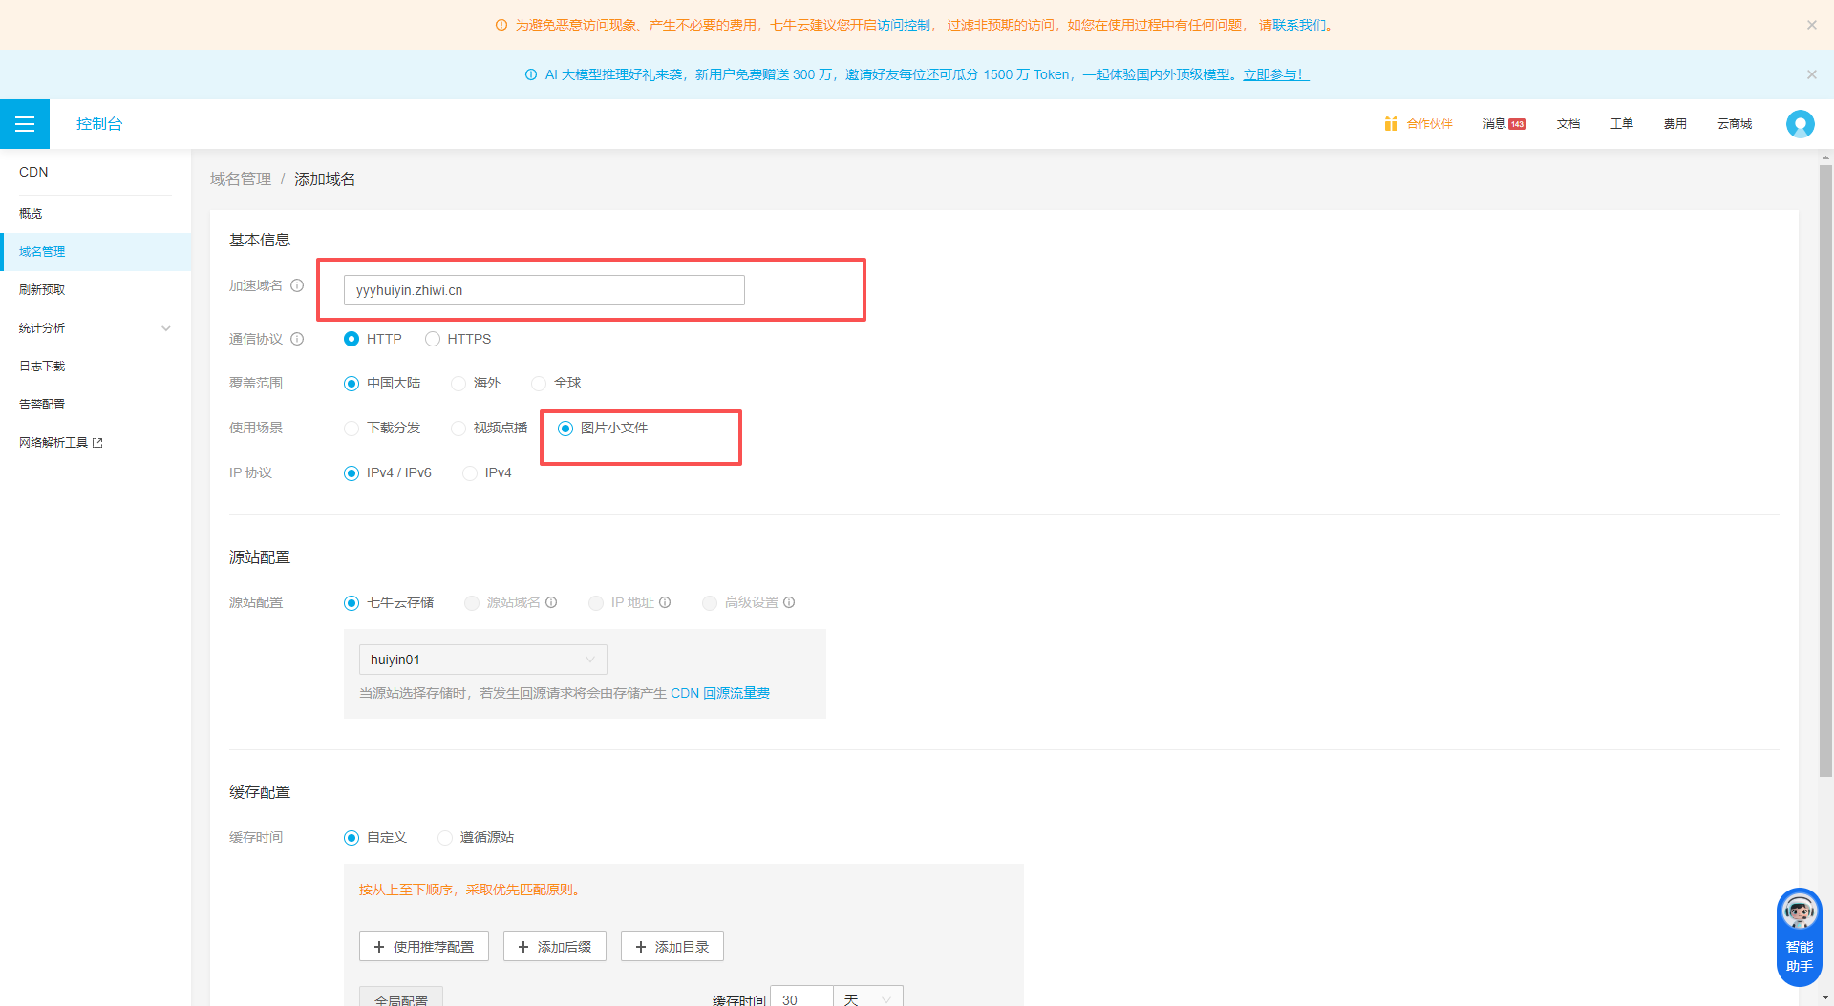Close the orange access control warning banner
The image size is (1834, 1006).
click(x=1811, y=25)
